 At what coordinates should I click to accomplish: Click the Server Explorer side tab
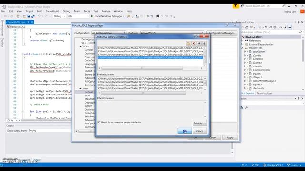coord(2,28)
